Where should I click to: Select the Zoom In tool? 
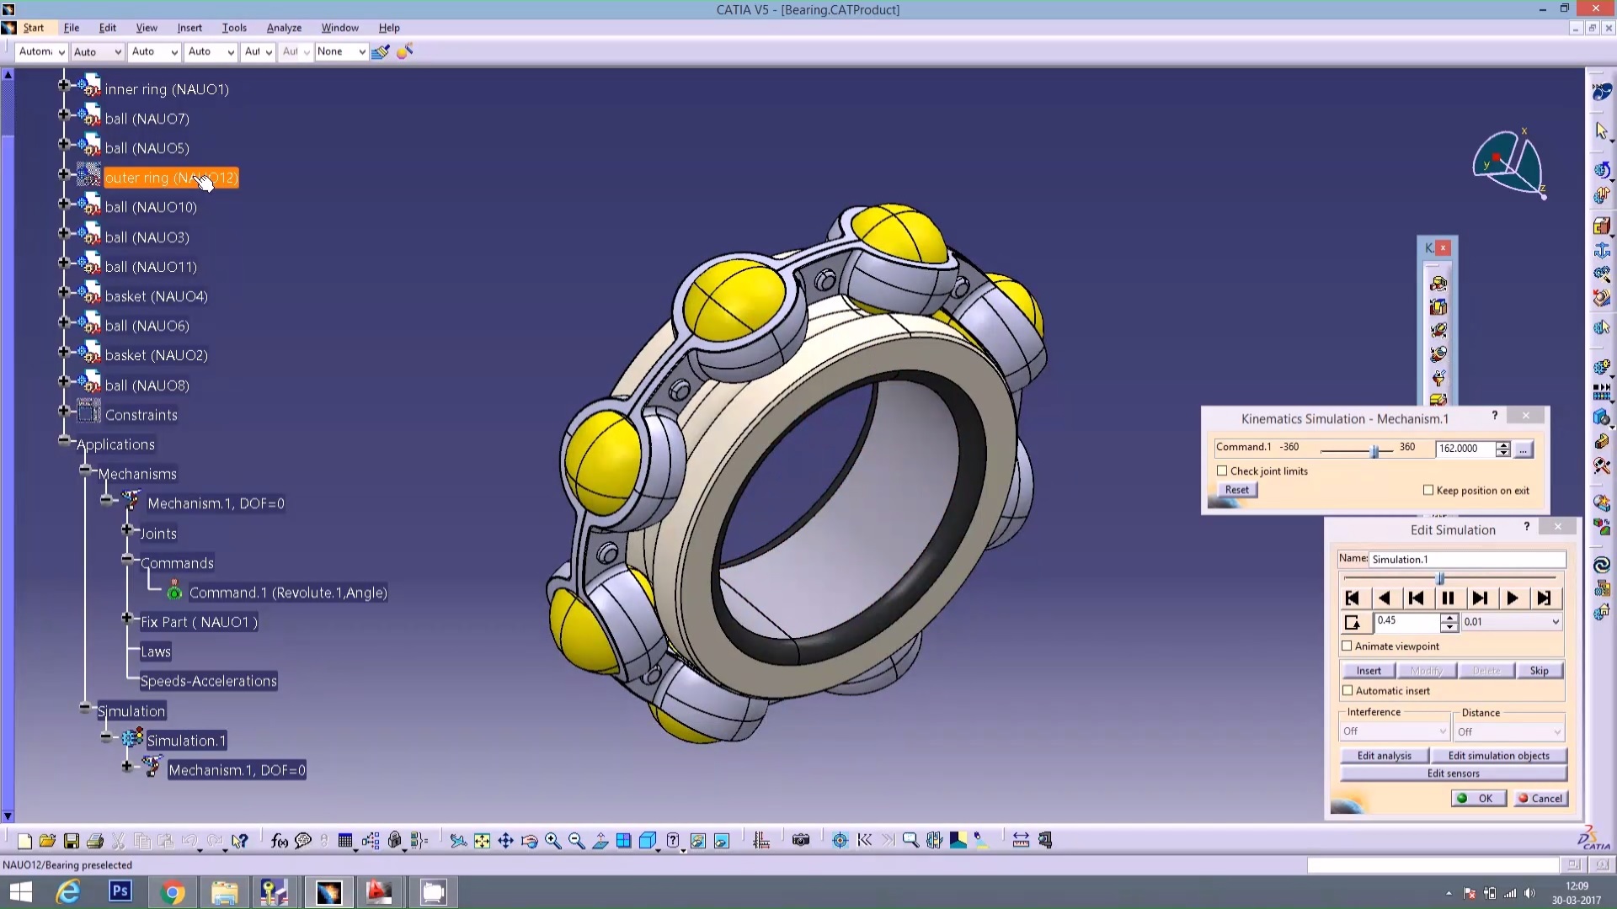(552, 840)
